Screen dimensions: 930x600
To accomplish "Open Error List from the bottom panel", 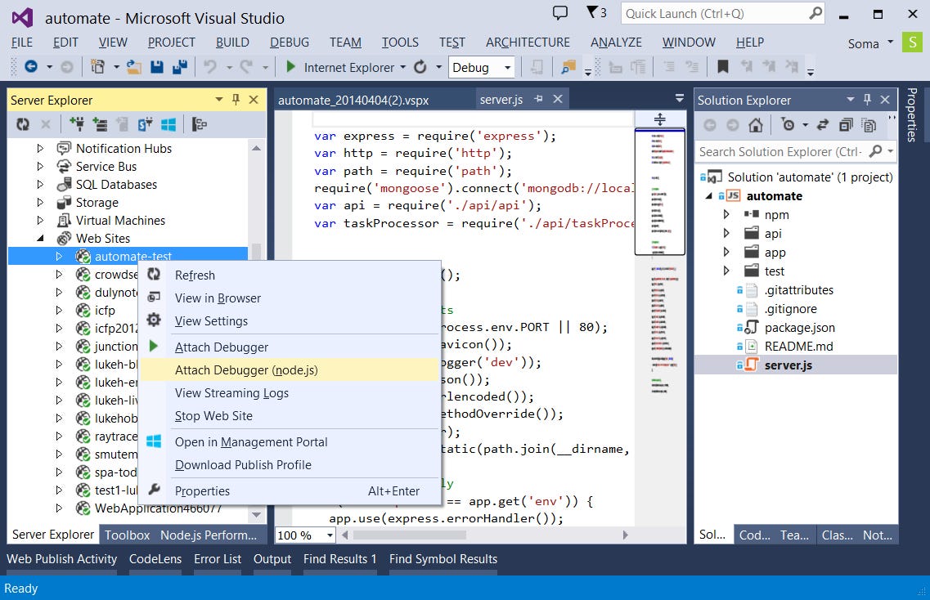I will (218, 559).
